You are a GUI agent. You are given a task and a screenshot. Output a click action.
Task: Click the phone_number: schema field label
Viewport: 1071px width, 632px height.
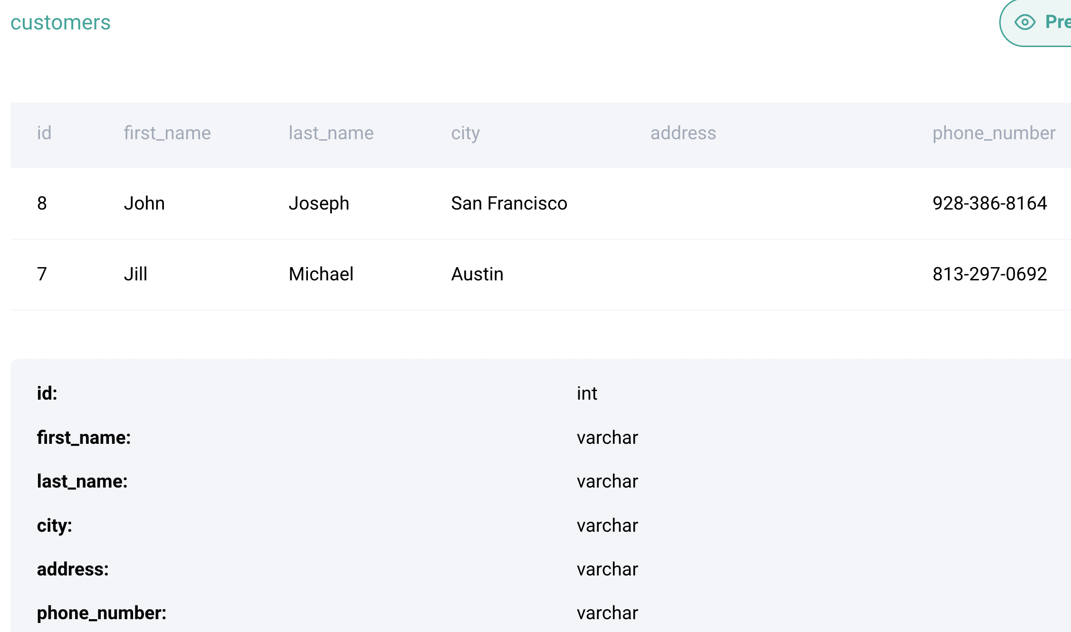102,613
